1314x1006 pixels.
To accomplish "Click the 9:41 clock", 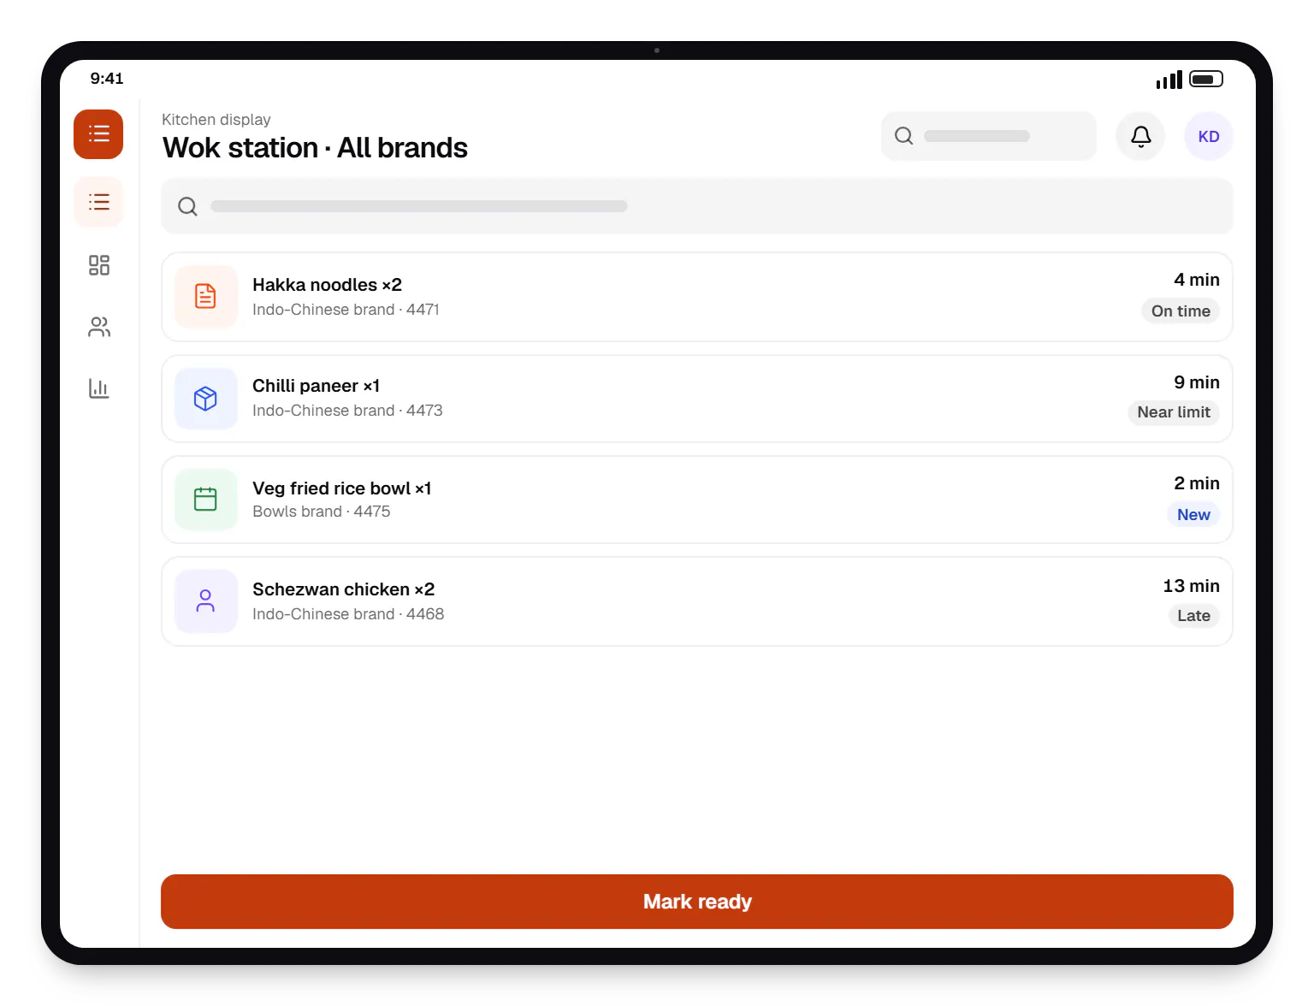I will 107,79.
